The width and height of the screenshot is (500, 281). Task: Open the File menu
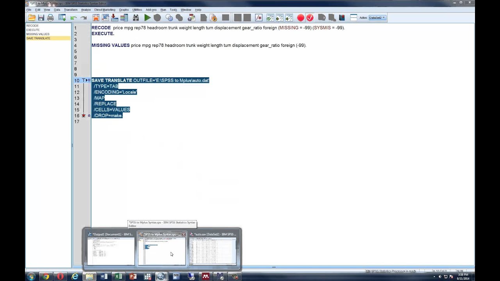click(29, 10)
